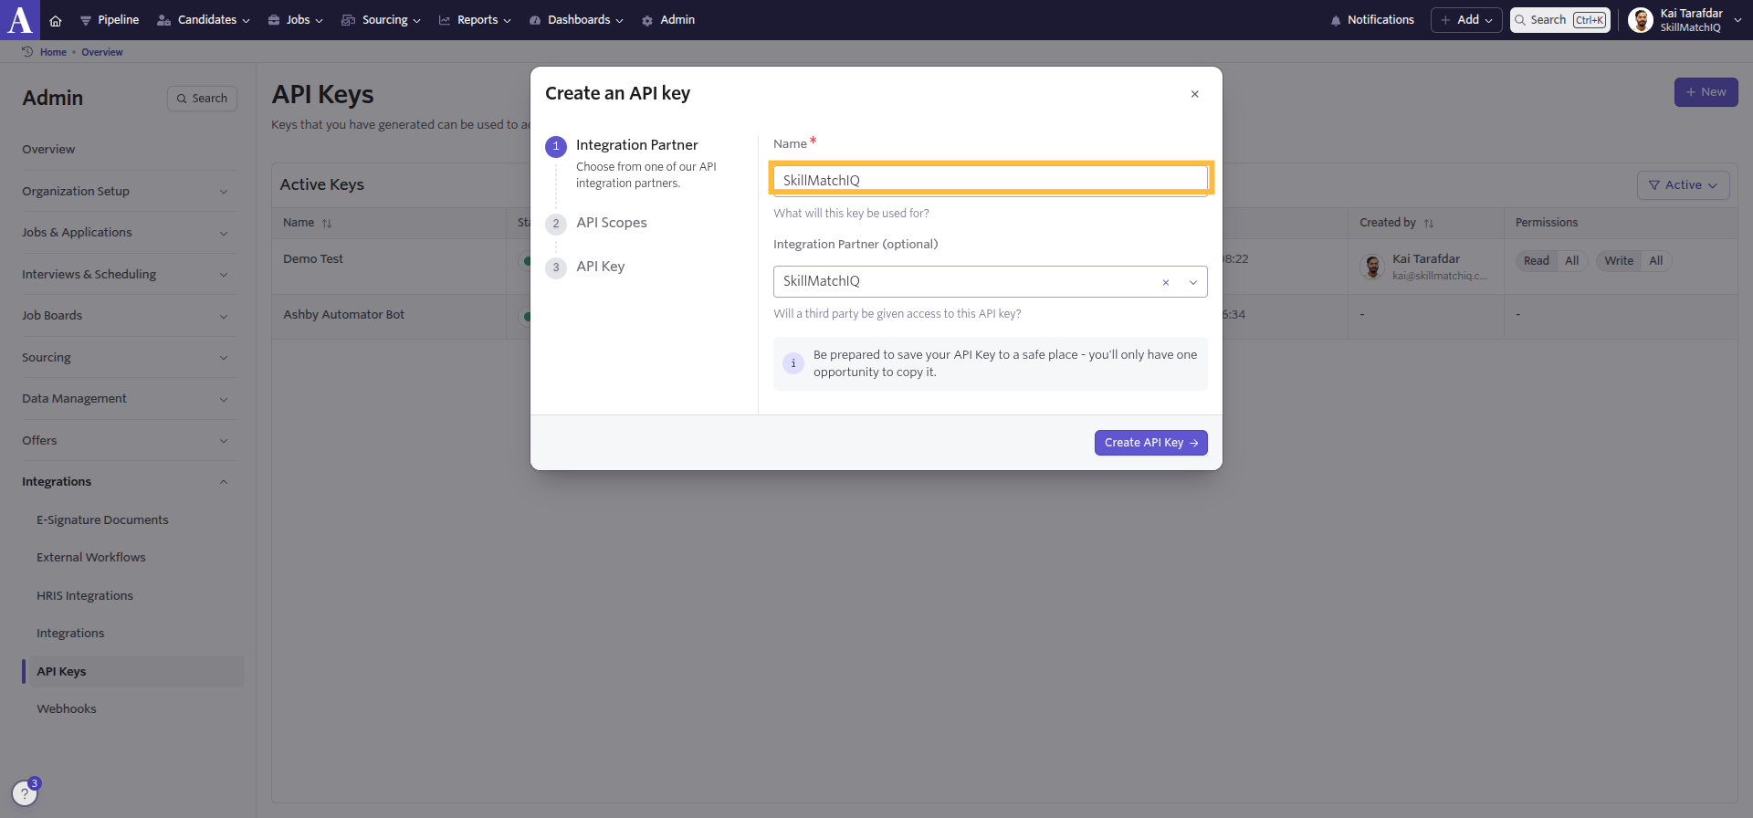Click the Name input field
The height and width of the screenshot is (818, 1753).
point(990,180)
